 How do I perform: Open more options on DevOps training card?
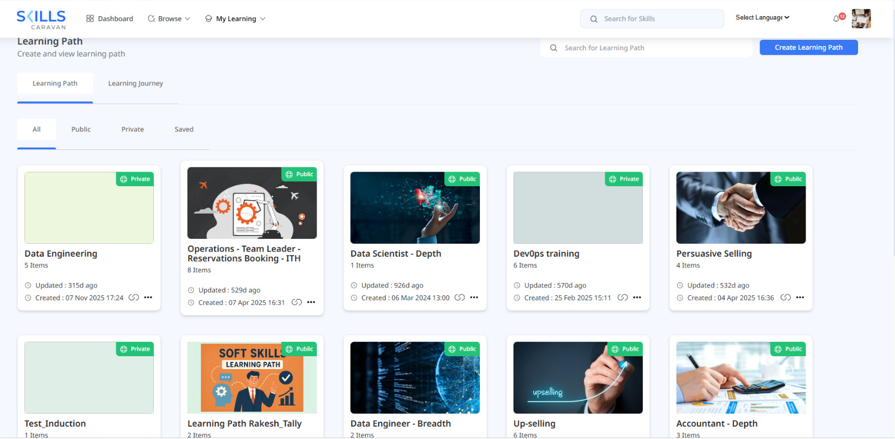pyautogui.click(x=637, y=298)
